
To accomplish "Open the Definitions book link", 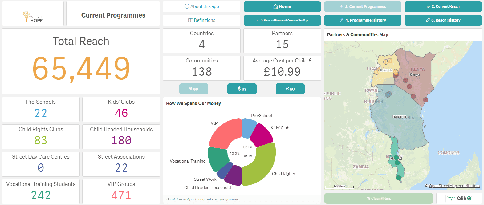I will pos(201,20).
